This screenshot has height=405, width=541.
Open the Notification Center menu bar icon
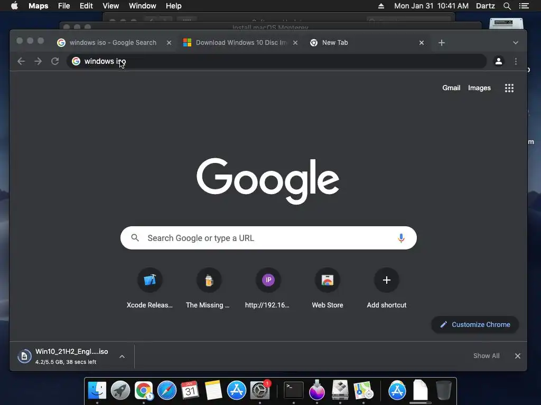[524, 6]
